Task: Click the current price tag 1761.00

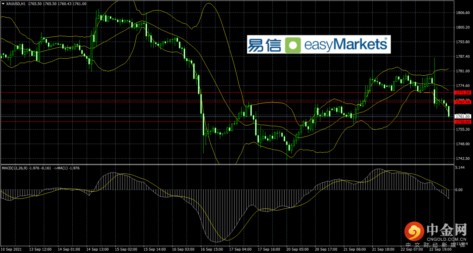Action: (x=463, y=116)
